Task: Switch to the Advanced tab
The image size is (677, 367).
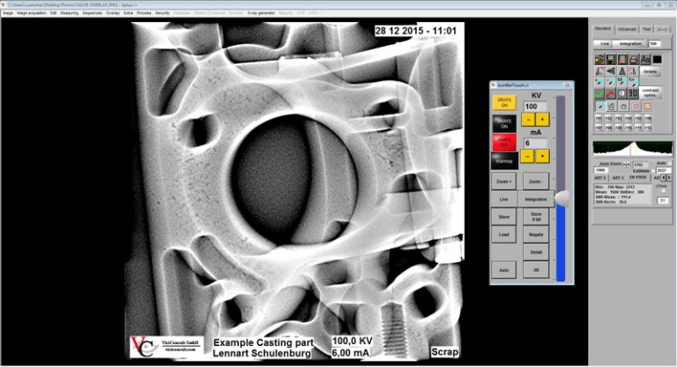Action: [x=627, y=29]
